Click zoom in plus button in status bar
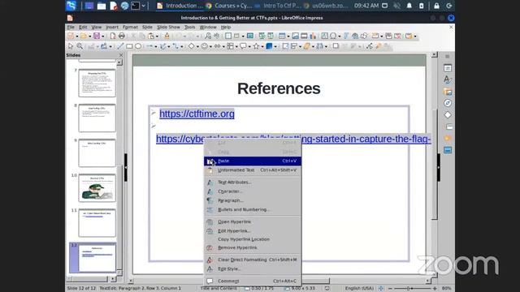 click(x=435, y=289)
